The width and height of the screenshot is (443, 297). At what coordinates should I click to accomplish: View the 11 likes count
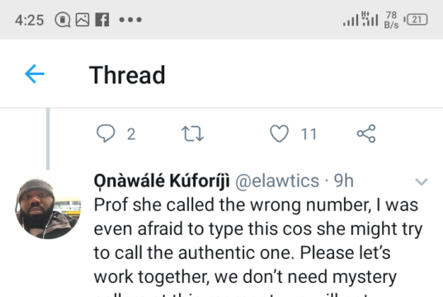309,134
